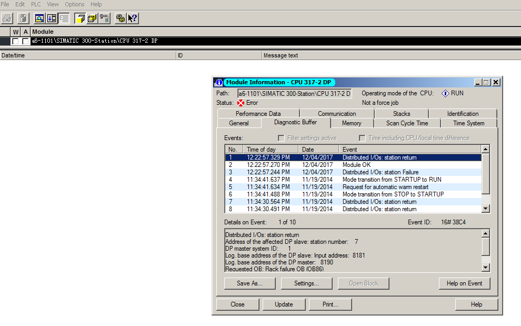Open the Communication tab

[337, 114]
